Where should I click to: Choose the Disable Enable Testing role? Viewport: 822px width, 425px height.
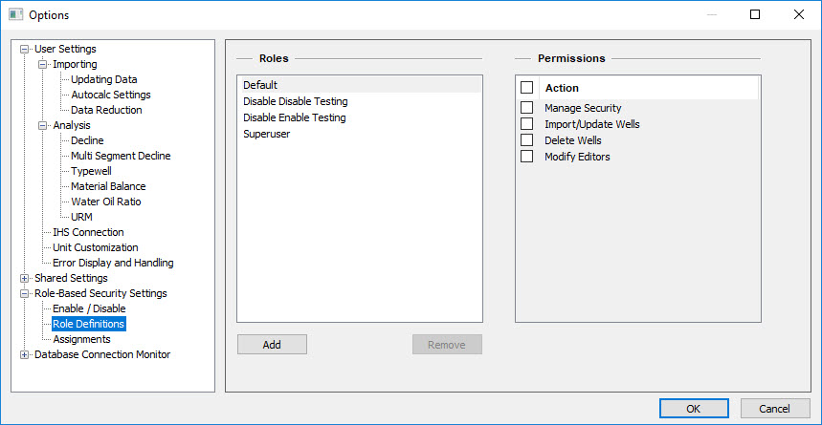294,117
